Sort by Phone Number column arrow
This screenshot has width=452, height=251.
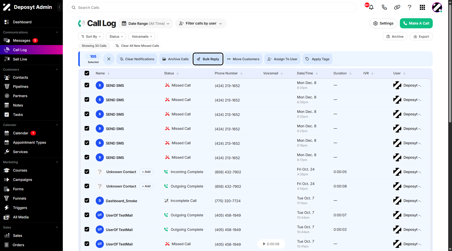241,73
